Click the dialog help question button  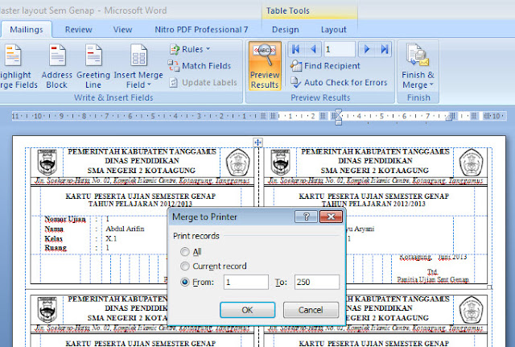[306, 217]
